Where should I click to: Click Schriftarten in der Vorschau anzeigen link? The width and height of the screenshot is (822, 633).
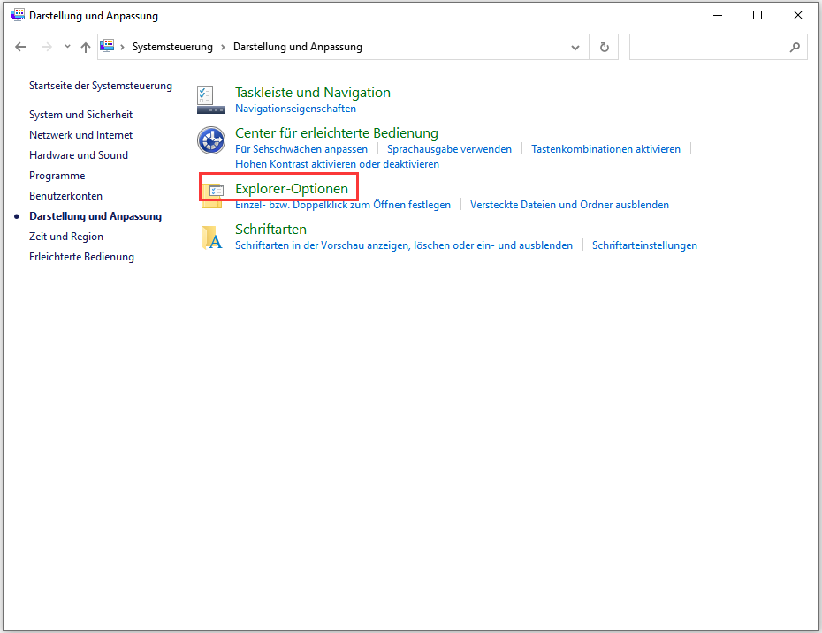[404, 245]
